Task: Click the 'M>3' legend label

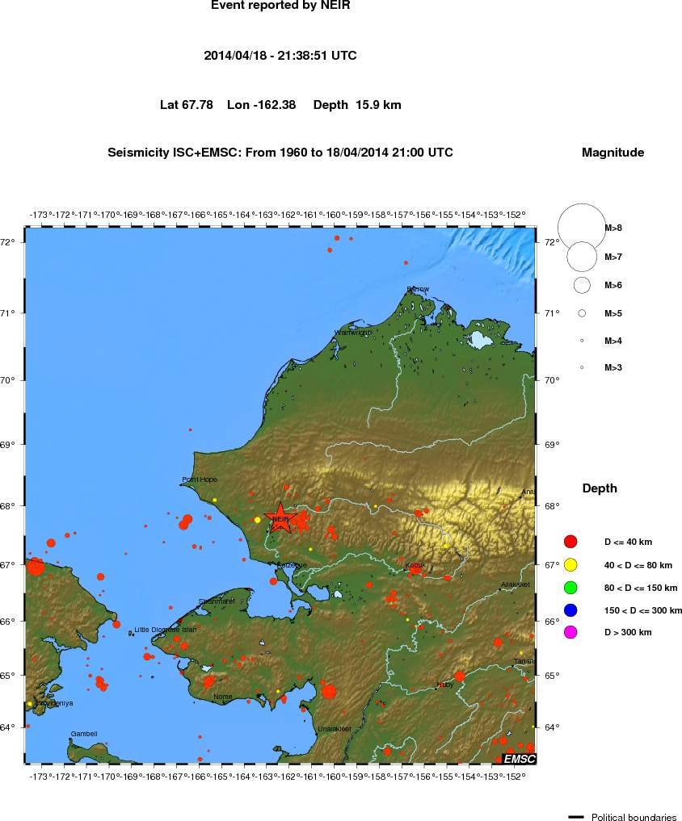Action: pyautogui.click(x=613, y=367)
